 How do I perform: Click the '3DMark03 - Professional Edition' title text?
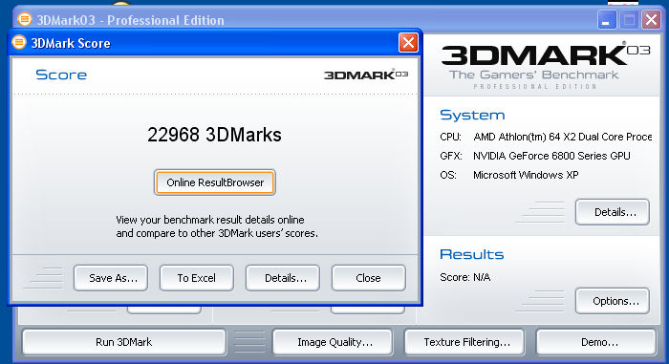tap(130, 20)
